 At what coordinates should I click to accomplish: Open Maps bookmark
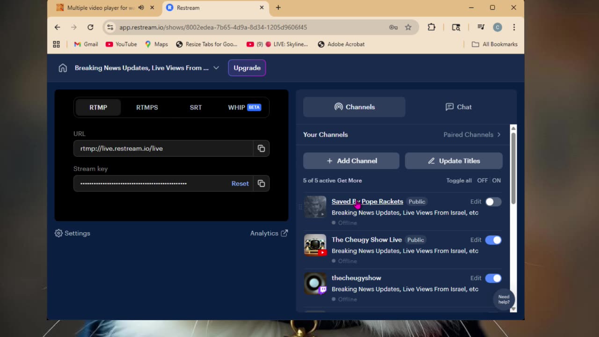156,44
